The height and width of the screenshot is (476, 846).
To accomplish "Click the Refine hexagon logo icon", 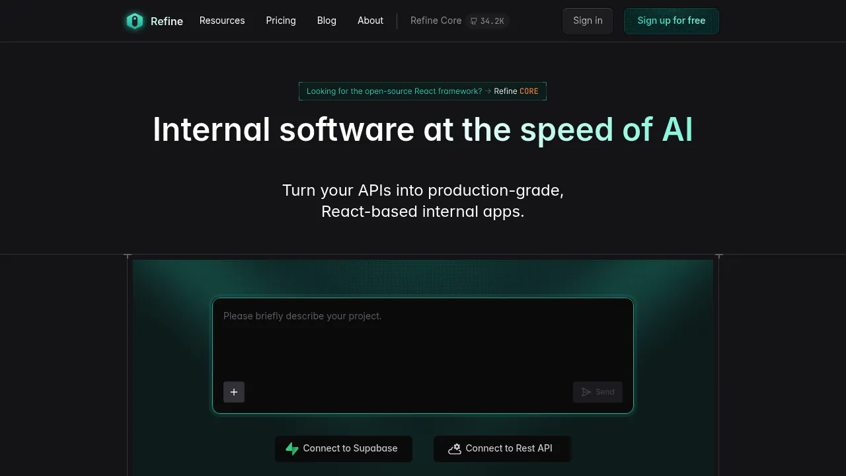I will click(x=135, y=21).
